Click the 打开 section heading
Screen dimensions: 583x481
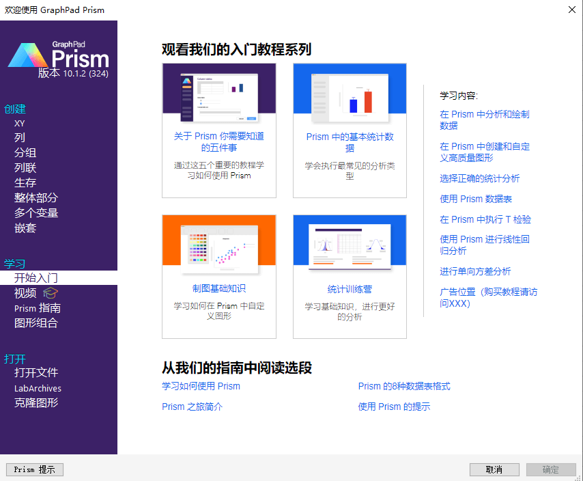coord(15,359)
